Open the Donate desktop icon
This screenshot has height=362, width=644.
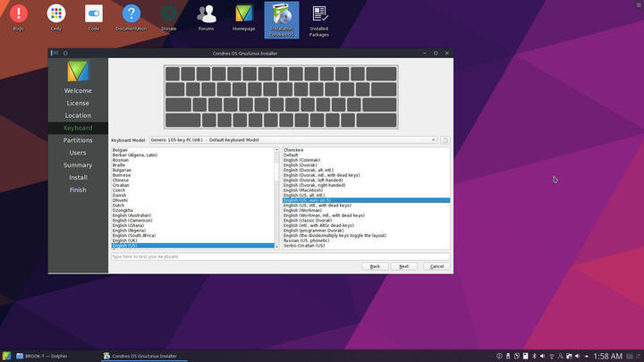[x=169, y=18]
